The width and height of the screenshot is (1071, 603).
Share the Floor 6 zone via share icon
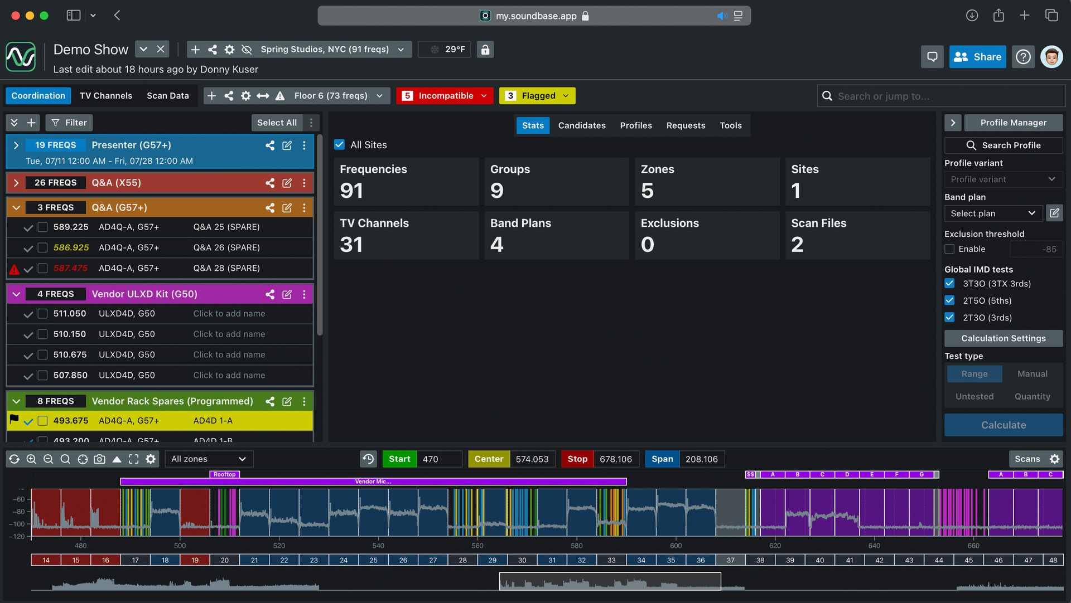click(x=229, y=95)
